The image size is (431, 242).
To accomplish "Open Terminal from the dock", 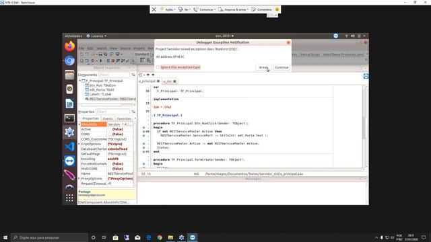I will pyautogui.click(x=69, y=118).
